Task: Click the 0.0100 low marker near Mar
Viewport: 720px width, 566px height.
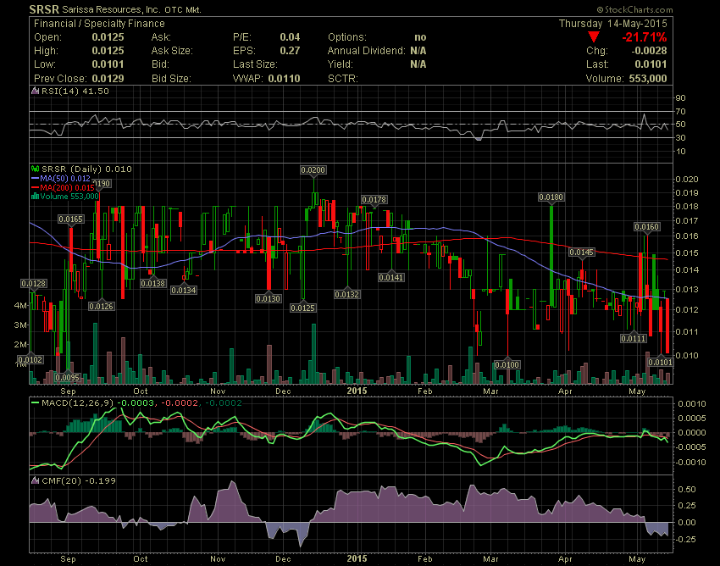Action: pyautogui.click(x=507, y=365)
